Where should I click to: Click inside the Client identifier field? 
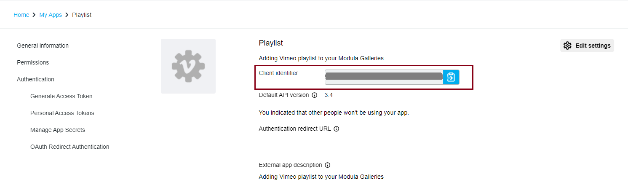(x=383, y=77)
